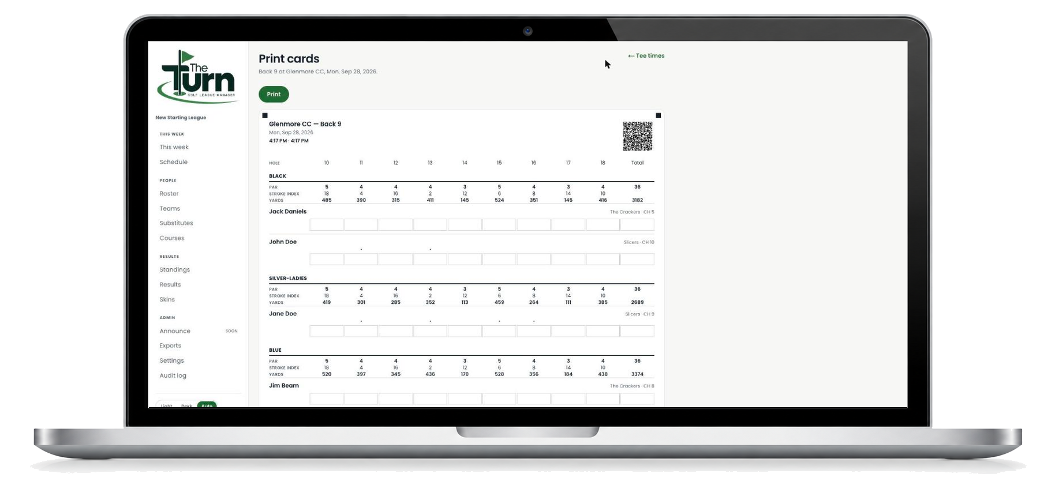The width and height of the screenshot is (1055, 496).
Task: Click tee time '4:17 PM · 4:17 PM'
Action: coord(289,141)
